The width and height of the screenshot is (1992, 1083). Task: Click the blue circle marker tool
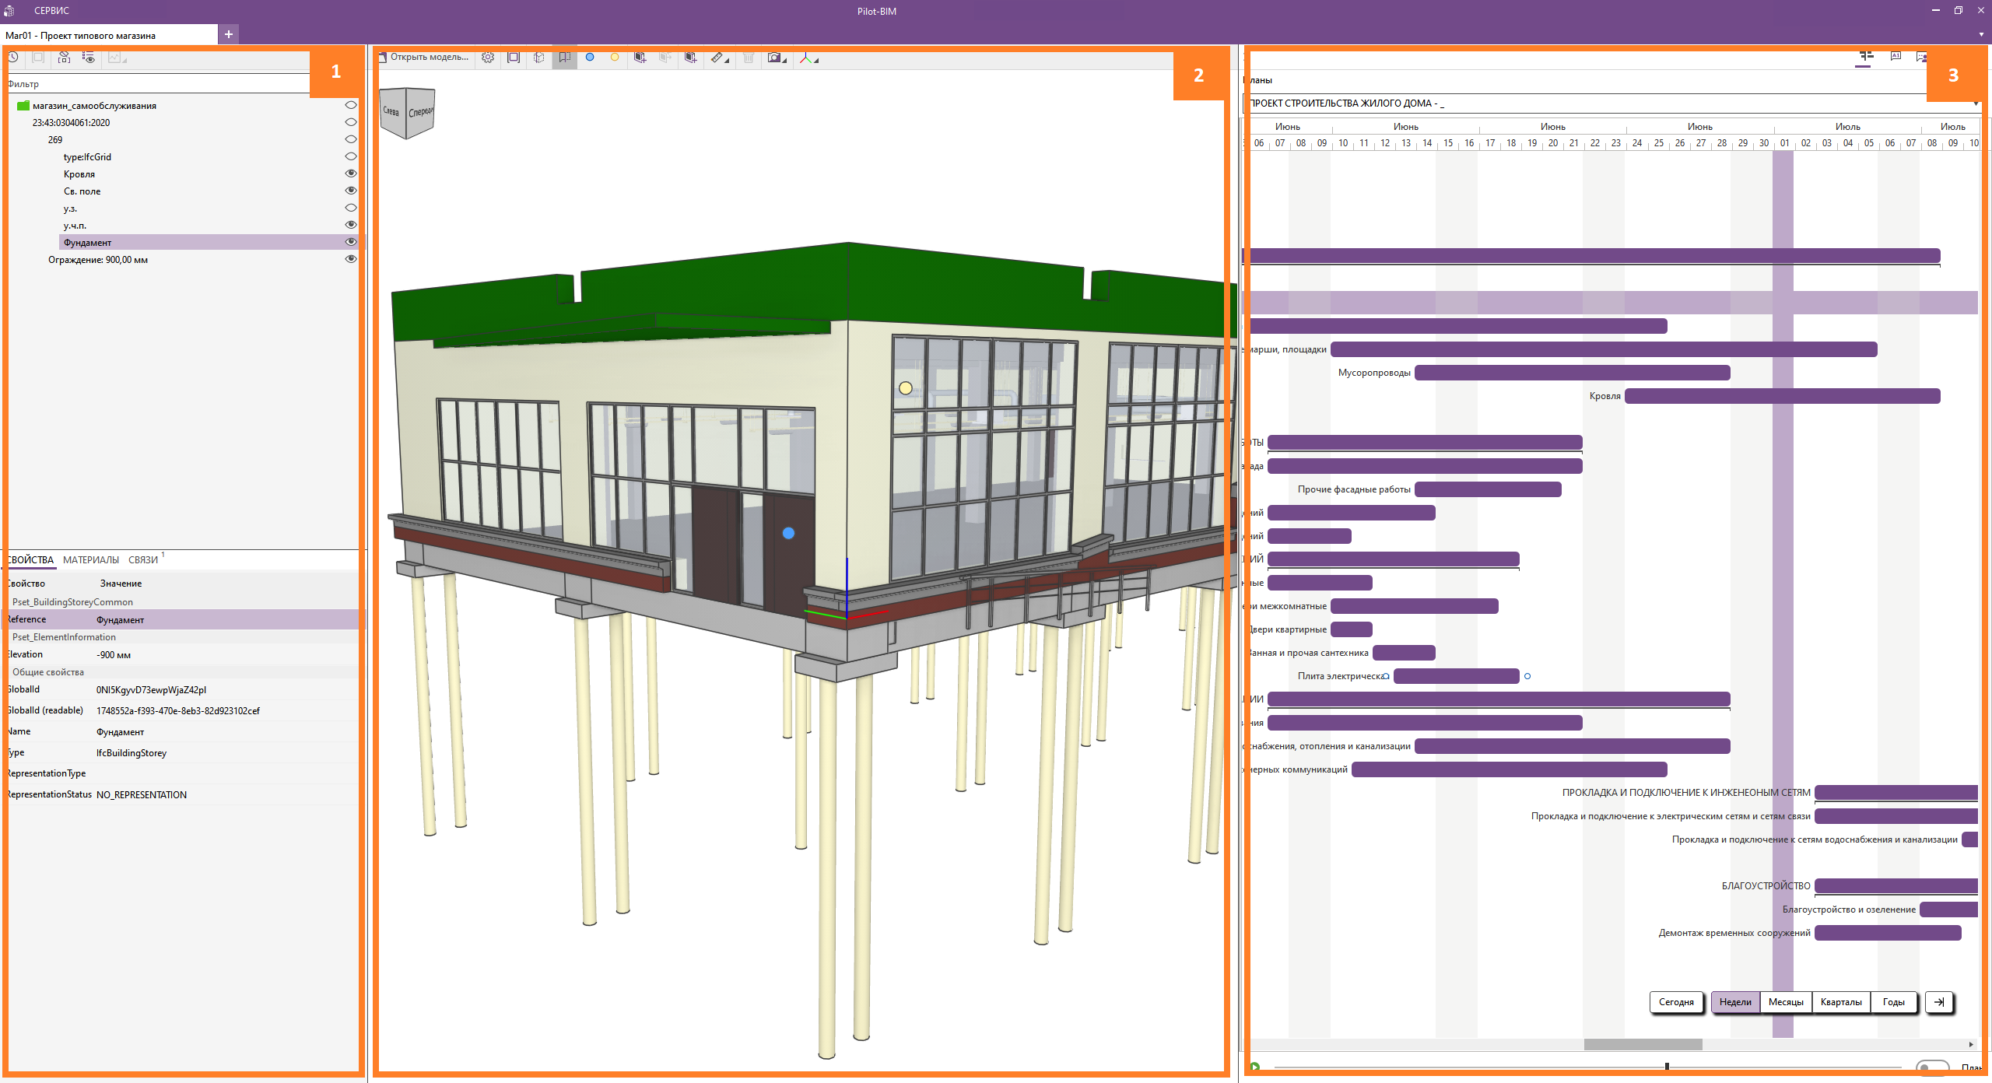pyautogui.click(x=590, y=57)
